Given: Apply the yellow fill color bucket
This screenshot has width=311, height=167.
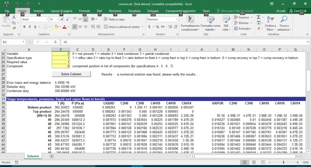Looking at the screenshot, I should pyautogui.click(x=56, y=27).
